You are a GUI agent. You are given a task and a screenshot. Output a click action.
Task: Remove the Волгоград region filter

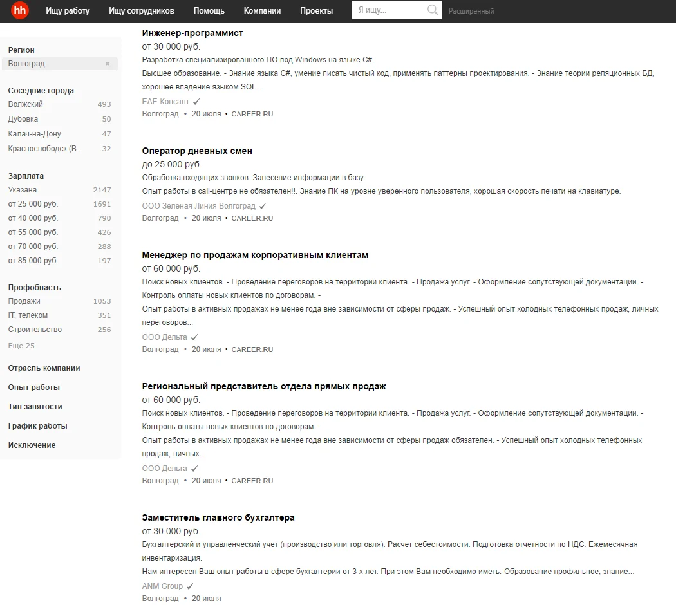point(108,64)
